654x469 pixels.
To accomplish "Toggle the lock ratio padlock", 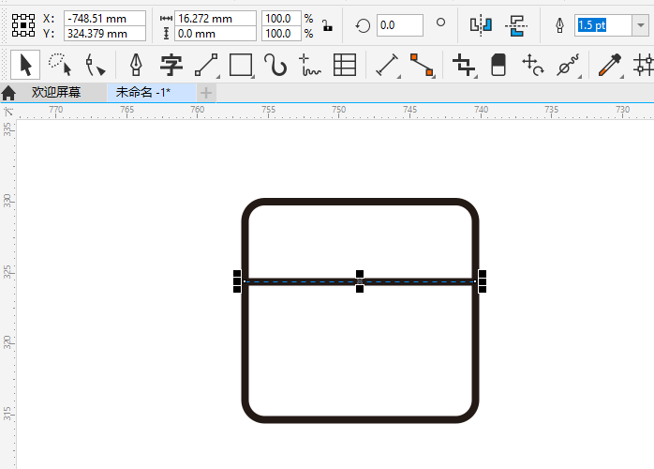I will tap(326, 25).
